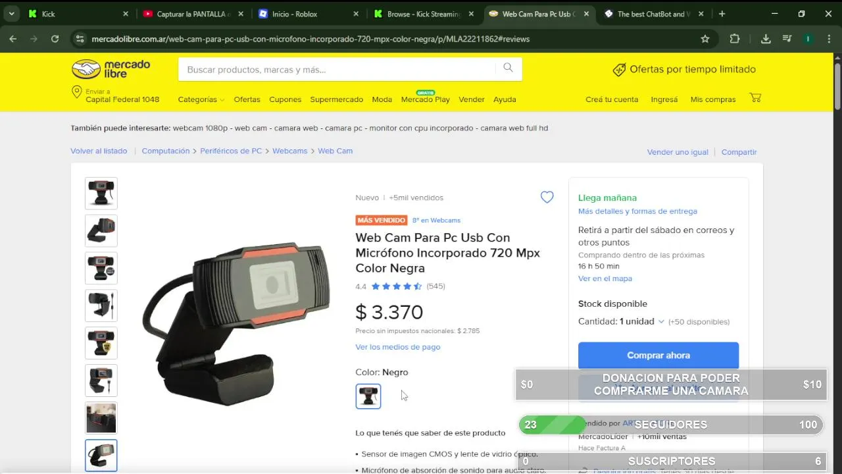The image size is (842, 474).
Task: Select third product thumbnail
Action: tap(101, 269)
